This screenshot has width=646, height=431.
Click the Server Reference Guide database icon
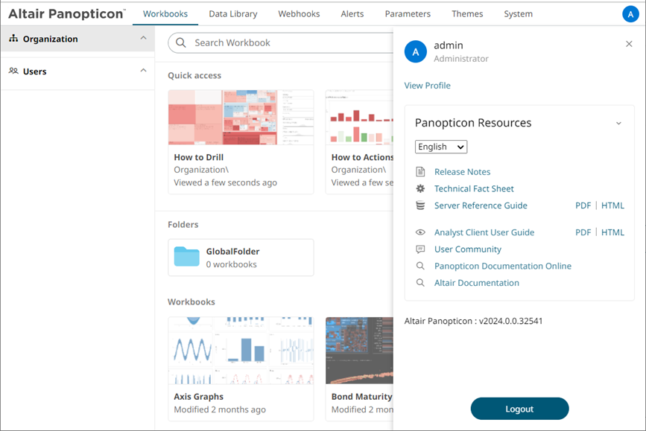tap(420, 205)
